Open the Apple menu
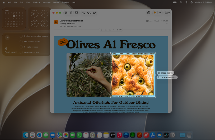Image resolution: width=215 pixels, height=140 pixels. pyautogui.click(x=4, y=2)
